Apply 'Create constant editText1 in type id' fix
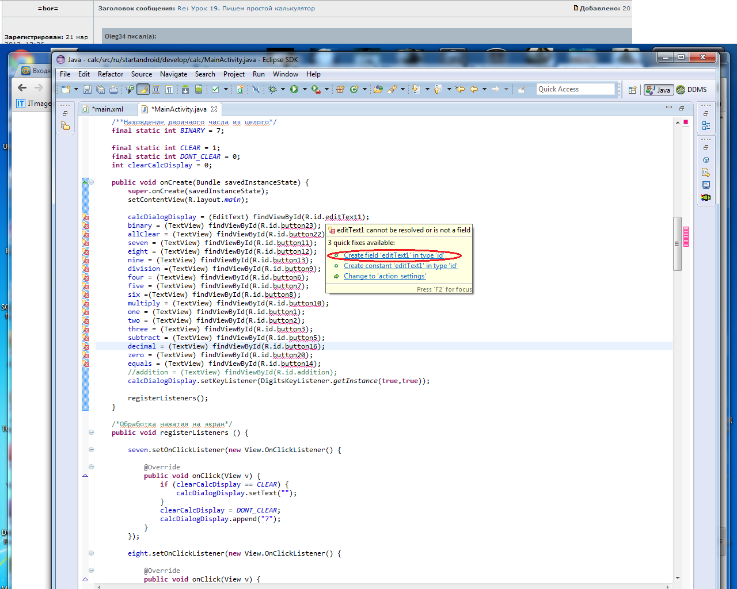Screen dimensions: 737x589 click(x=401, y=266)
